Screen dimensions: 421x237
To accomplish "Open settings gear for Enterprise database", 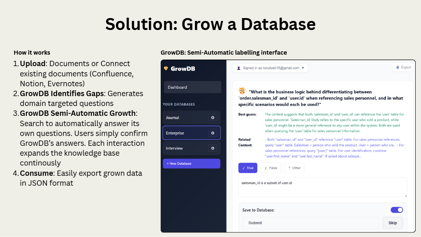I will (213, 133).
